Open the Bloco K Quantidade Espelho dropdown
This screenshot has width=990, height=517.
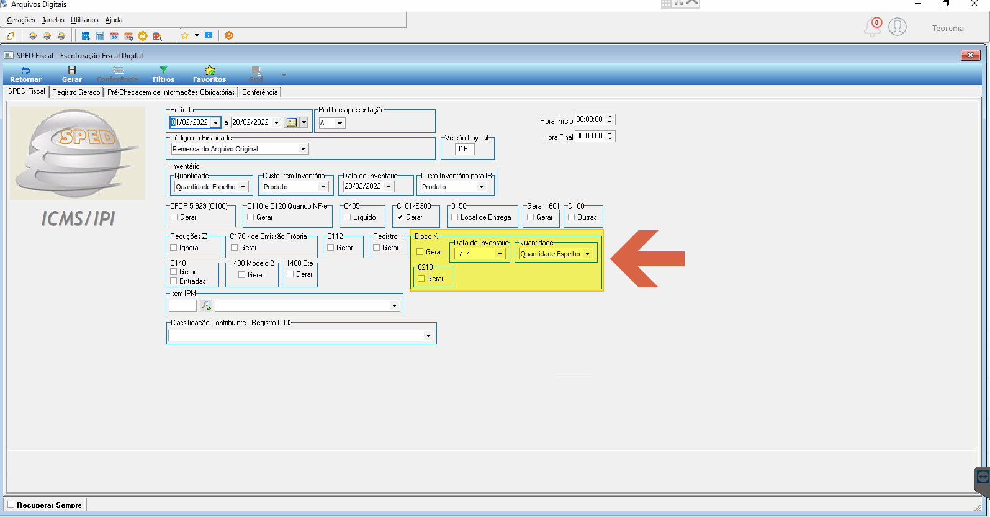coord(587,254)
